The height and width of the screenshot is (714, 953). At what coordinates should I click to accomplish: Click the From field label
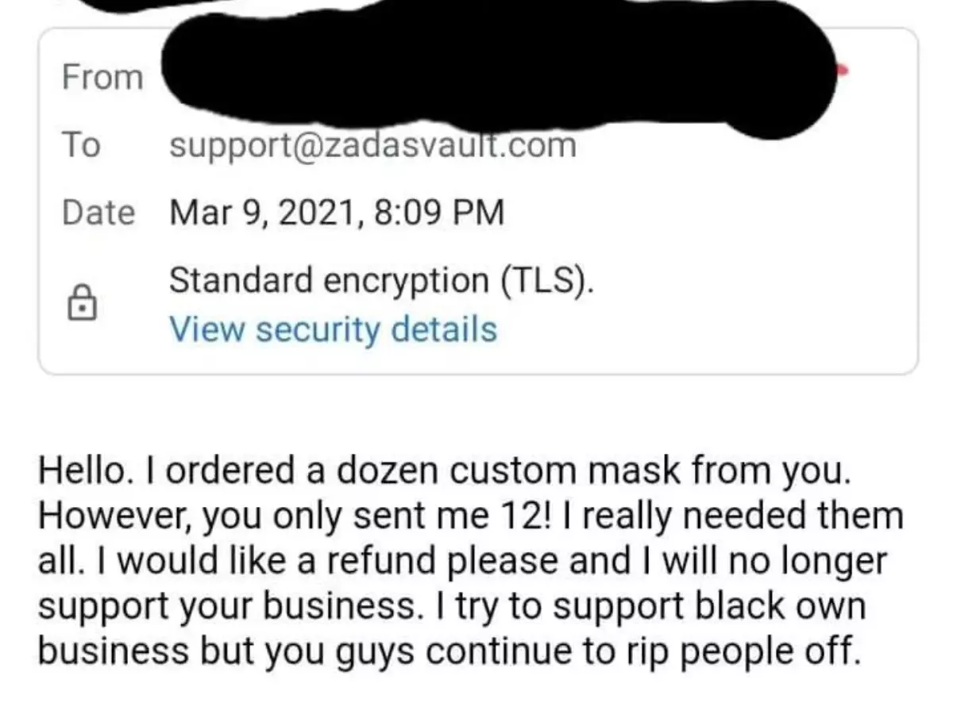(102, 78)
